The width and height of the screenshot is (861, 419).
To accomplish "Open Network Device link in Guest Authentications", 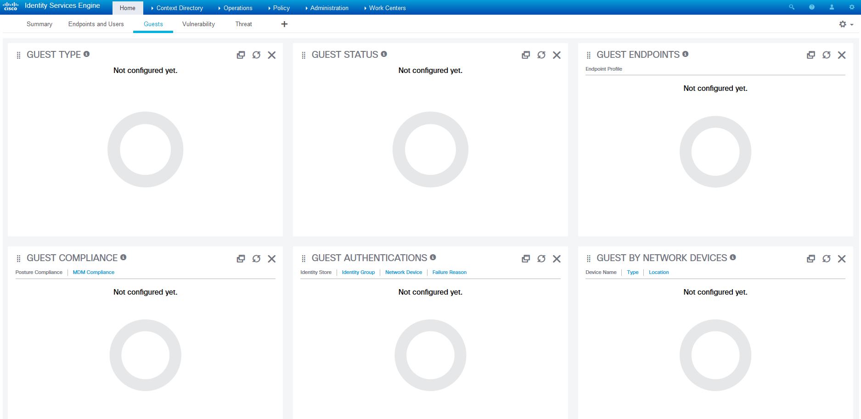I will point(404,272).
